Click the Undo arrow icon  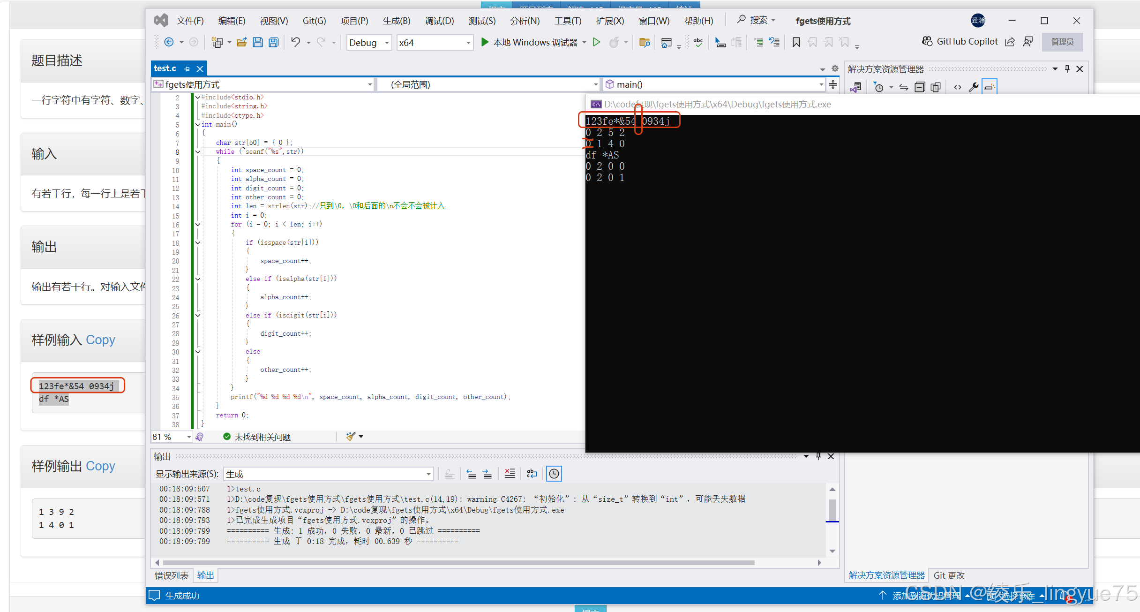[295, 42]
